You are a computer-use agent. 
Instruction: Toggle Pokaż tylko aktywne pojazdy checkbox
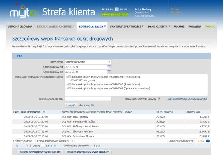click(x=159, y=98)
